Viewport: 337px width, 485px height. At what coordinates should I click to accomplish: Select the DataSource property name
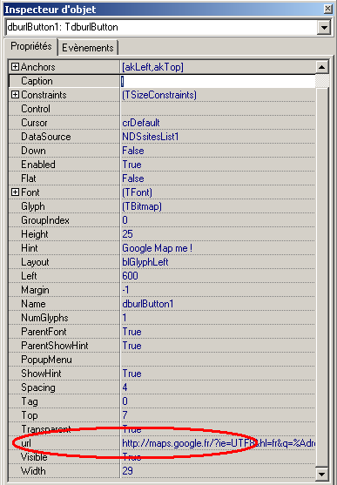tap(46, 137)
